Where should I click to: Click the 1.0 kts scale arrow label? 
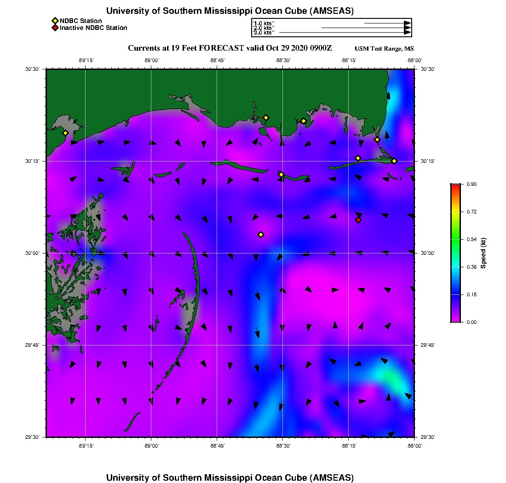pyautogui.click(x=264, y=23)
